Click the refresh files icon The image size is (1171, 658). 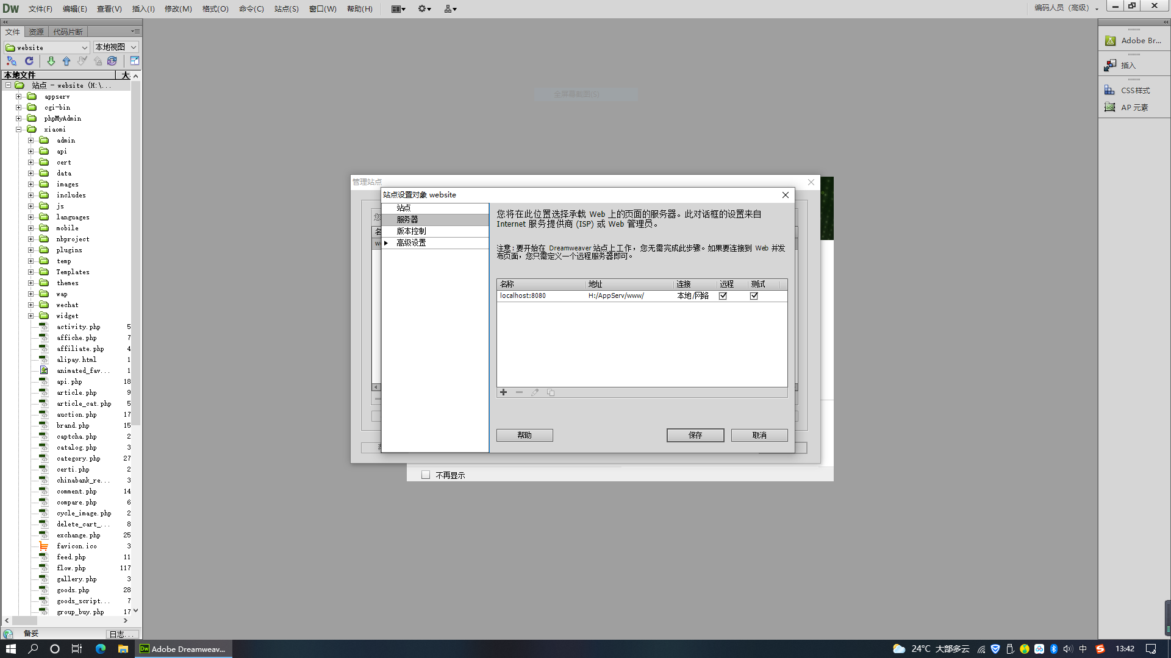pyautogui.click(x=29, y=61)
